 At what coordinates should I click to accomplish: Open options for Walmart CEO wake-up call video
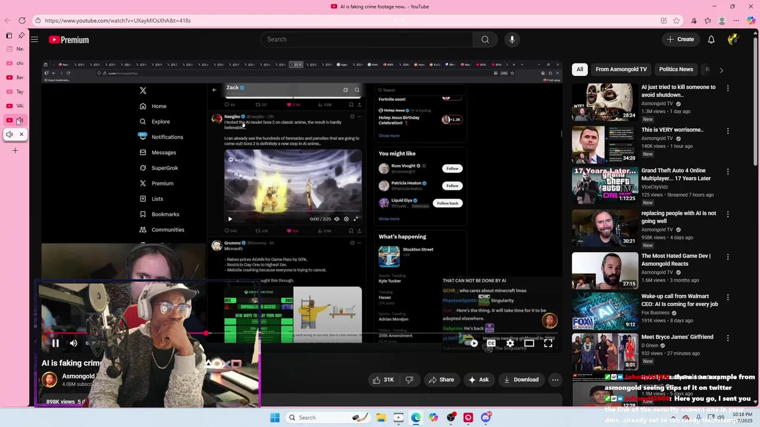[728, 297]
